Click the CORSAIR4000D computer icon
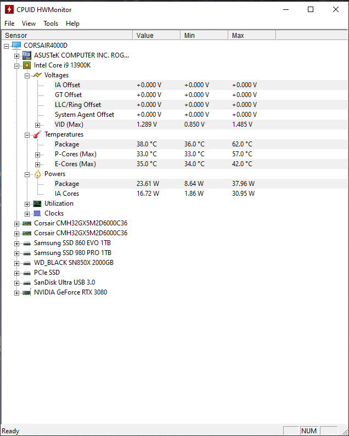This screenshot has width=349, height=436. tap(16, 46)
